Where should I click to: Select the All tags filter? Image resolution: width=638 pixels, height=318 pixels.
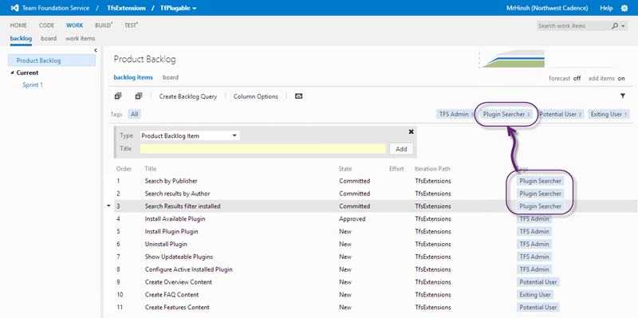coord(134,114)
